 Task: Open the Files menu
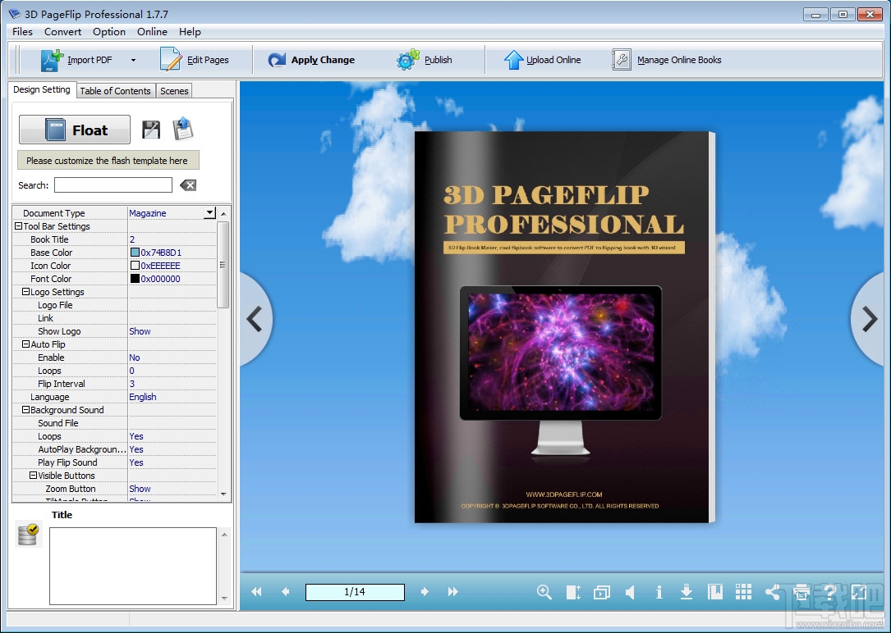(23, 32)
